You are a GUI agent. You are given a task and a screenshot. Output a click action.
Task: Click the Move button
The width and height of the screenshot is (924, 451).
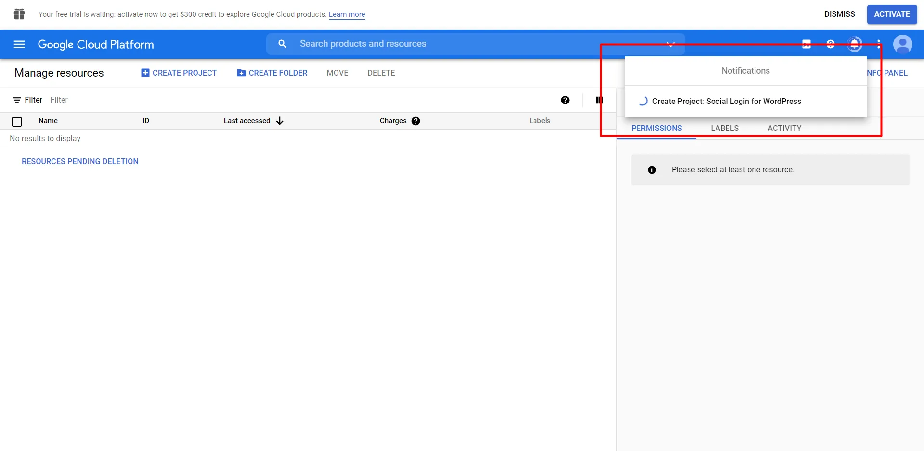pos(338,73)
